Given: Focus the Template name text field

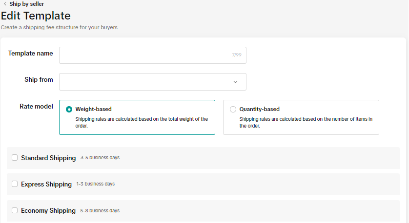Looking at the screenshot, I should pyautogui.click(x=144, y=55).
